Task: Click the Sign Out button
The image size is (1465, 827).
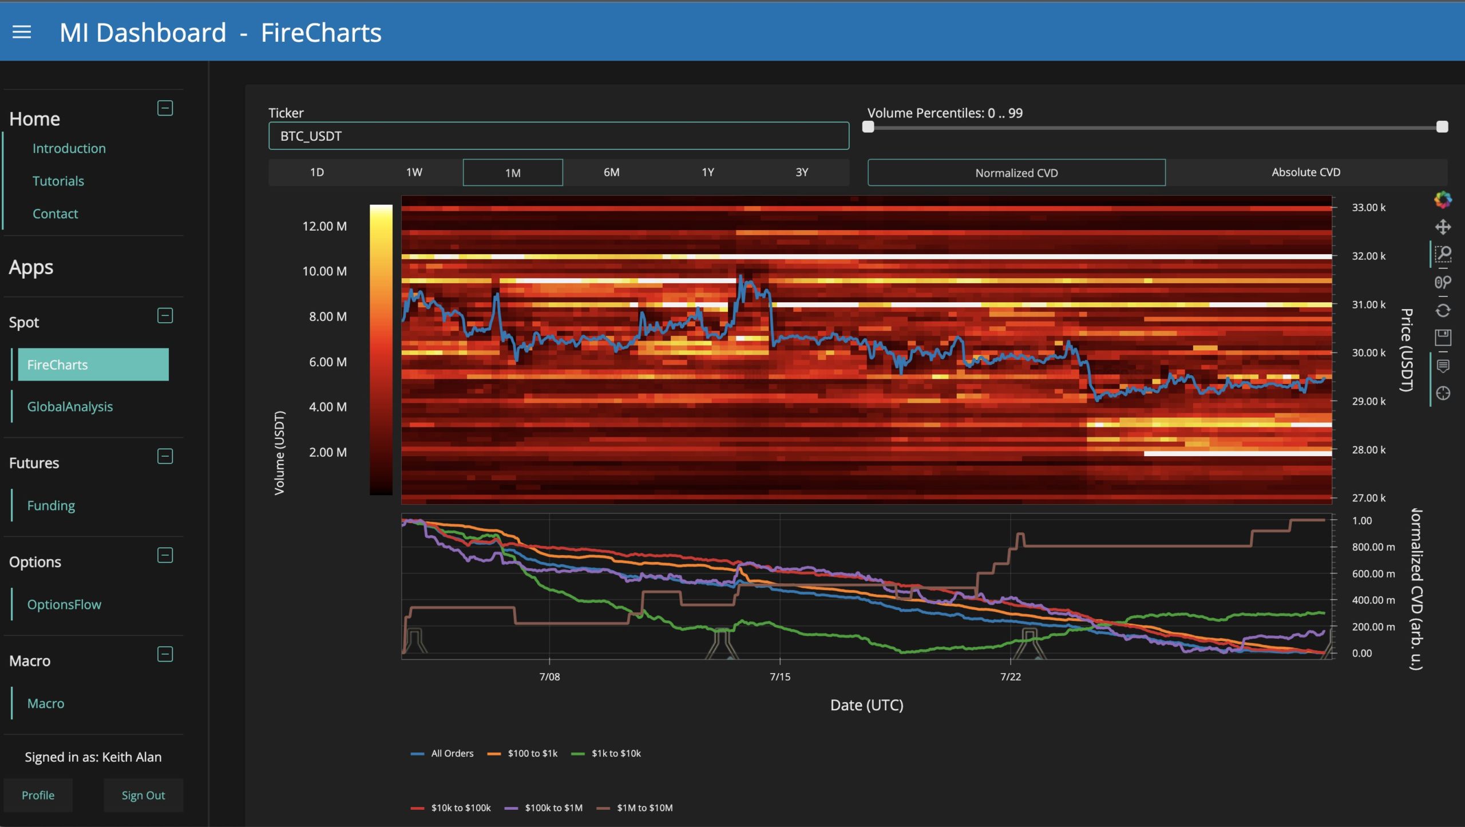Action: point(143,795)
